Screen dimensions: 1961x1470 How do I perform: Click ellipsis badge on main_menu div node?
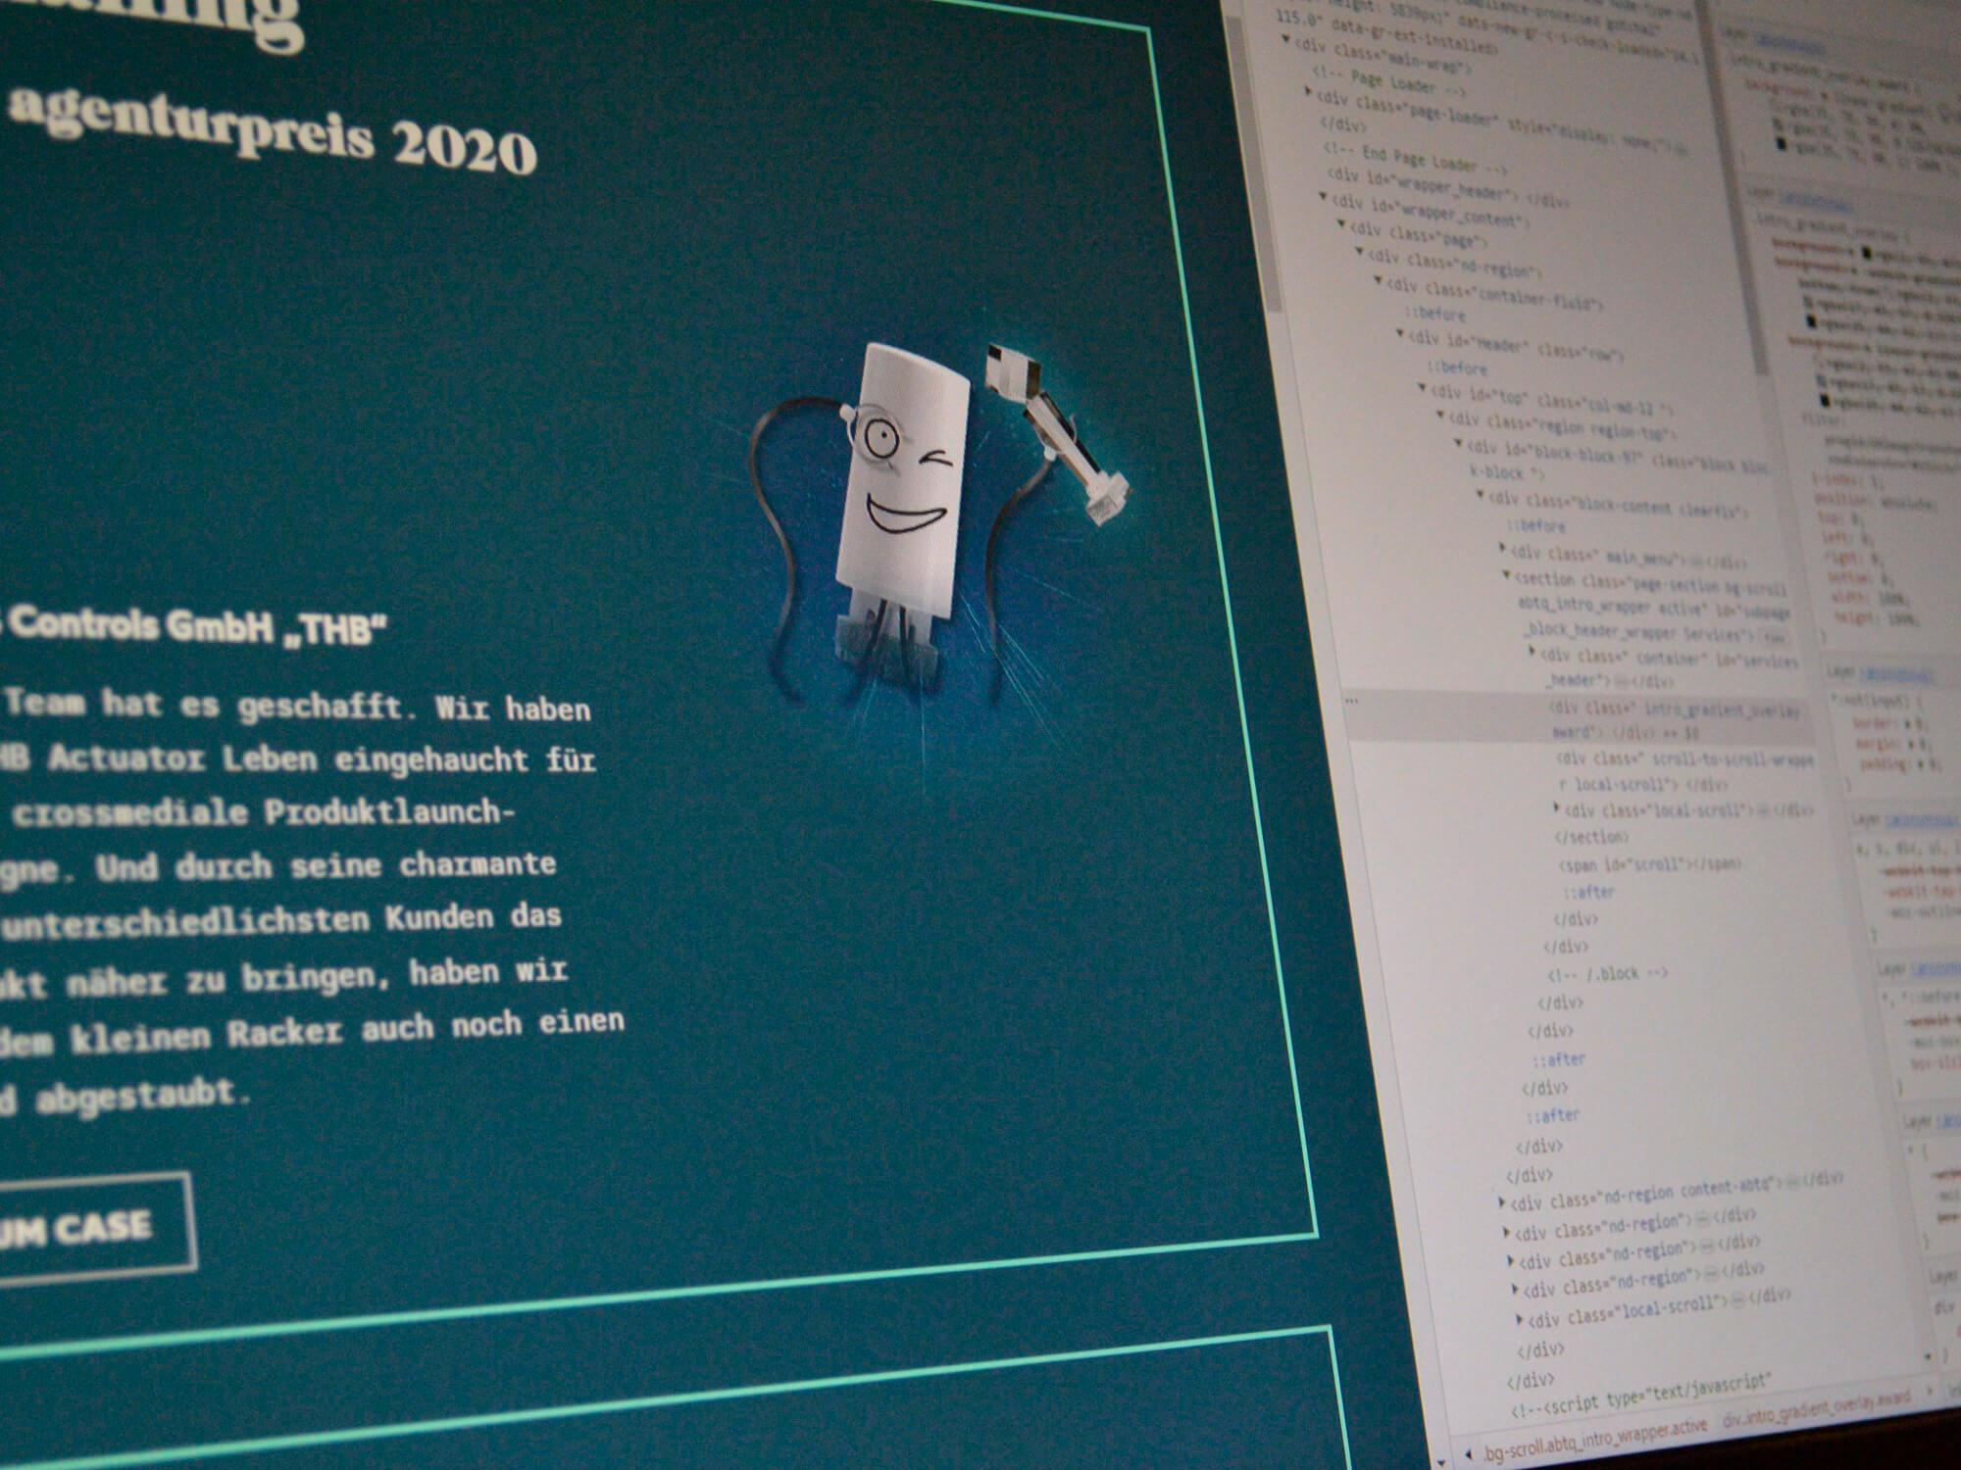pos(1693,561)
